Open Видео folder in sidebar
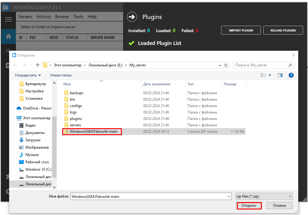This screenshot has width=308, height=215. pyautogui.click(x=28, y=125)
